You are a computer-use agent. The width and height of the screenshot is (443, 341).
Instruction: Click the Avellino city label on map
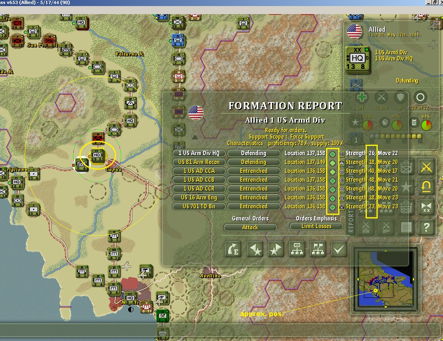pos(210,276)
